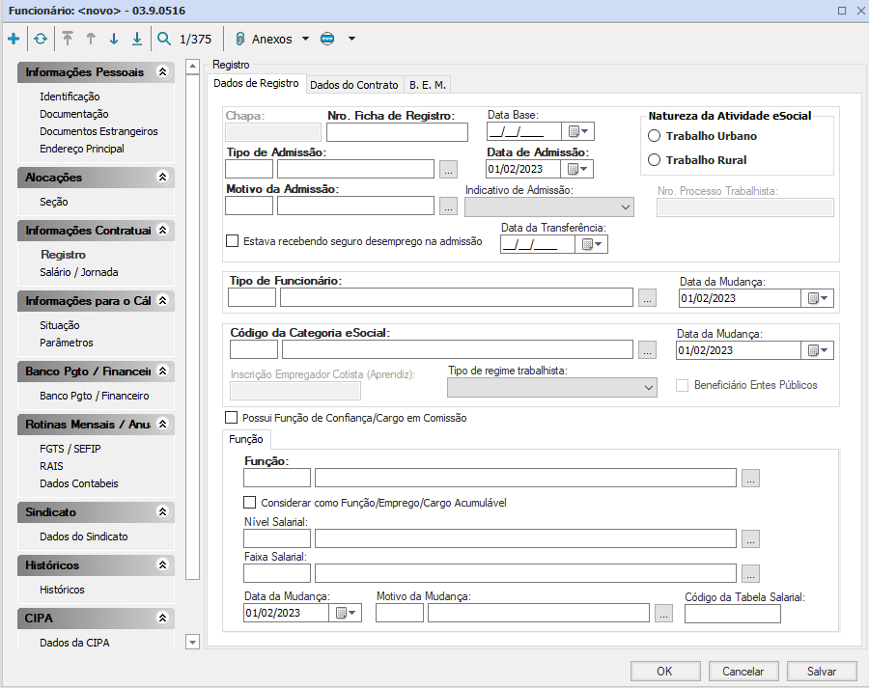
Task: Enable Considerar como Função/Emprego/Cargo Acumulável
Action: pyautogui.click(x=250, y=503)
